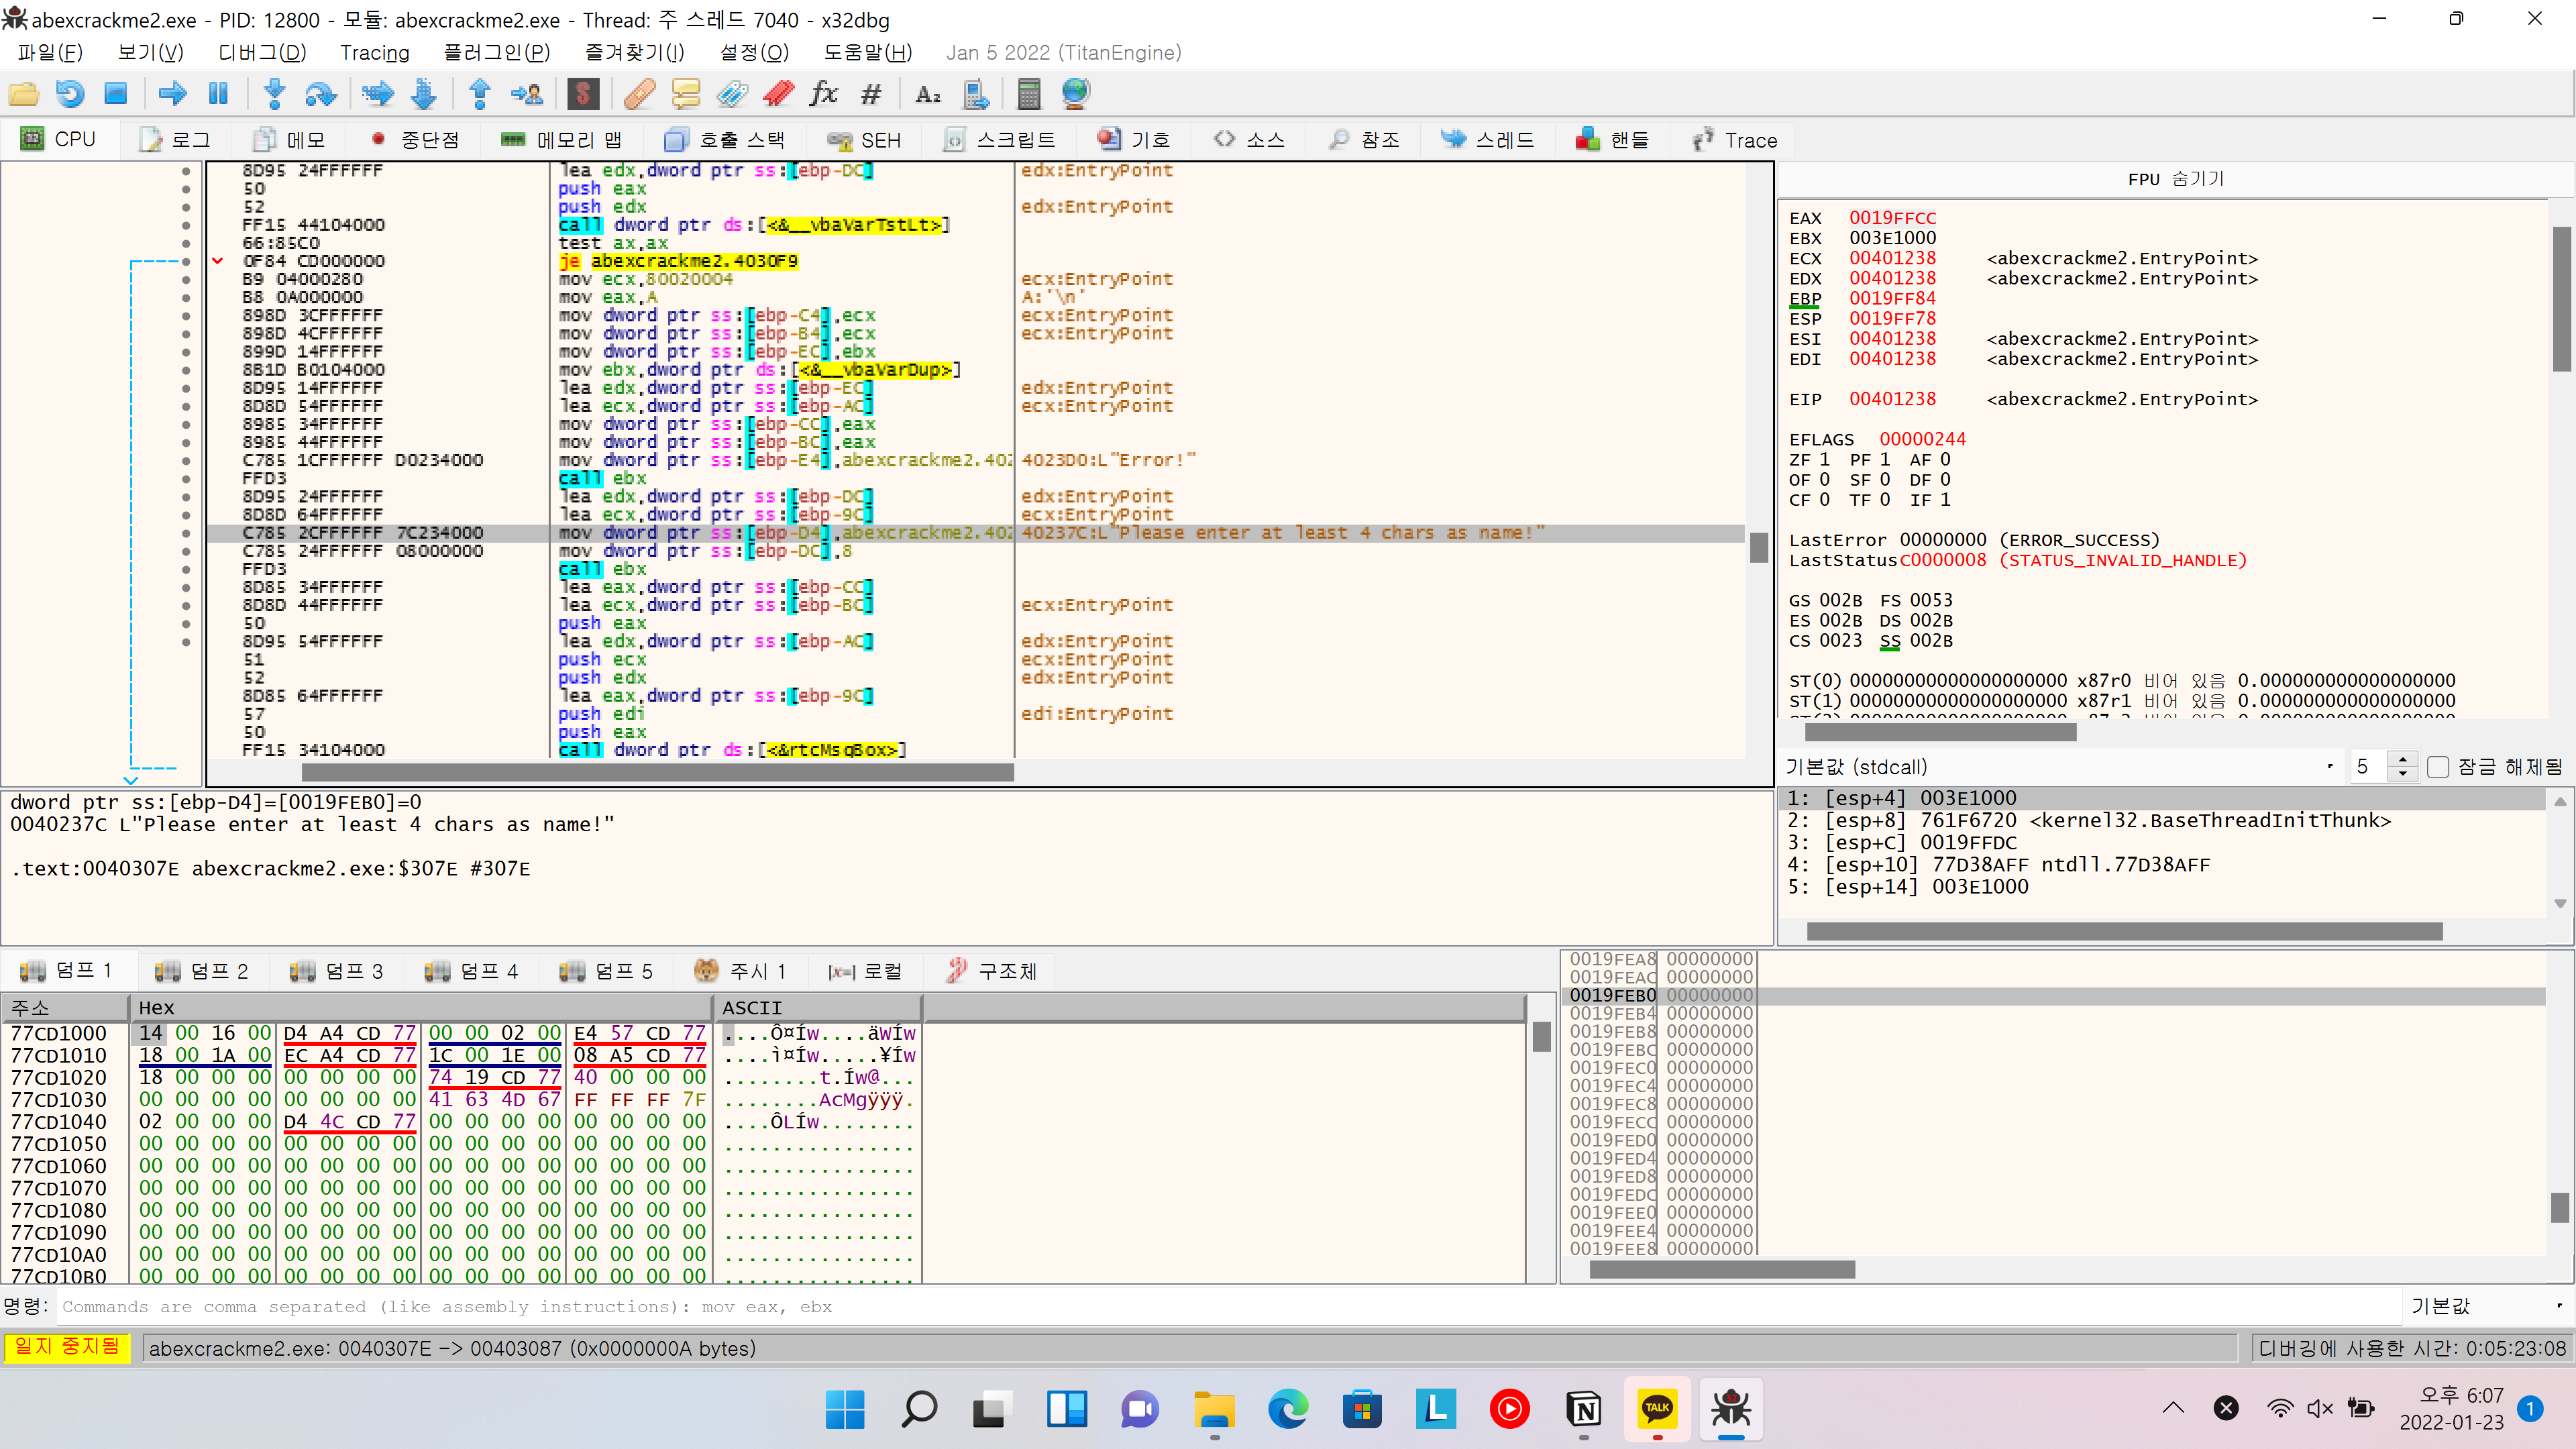Image resolution: width=2576 pixels, height=1449 pixels.
Task: Toggle the 잠금 해제됨 checkbox
Action: click(2439, 767)
